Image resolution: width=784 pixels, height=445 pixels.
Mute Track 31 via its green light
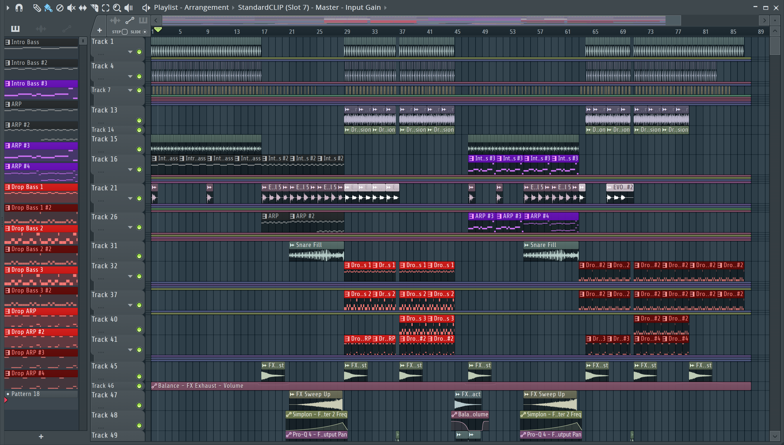pos(139,256)
